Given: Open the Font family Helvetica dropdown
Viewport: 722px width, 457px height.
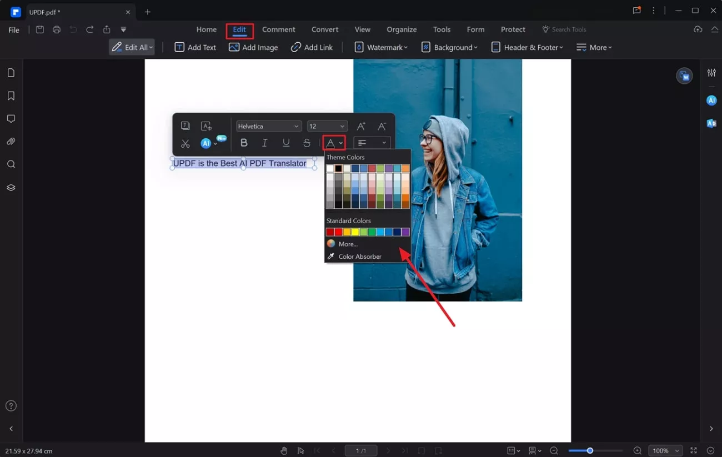Looking at the screenshot, I should 269,127.
